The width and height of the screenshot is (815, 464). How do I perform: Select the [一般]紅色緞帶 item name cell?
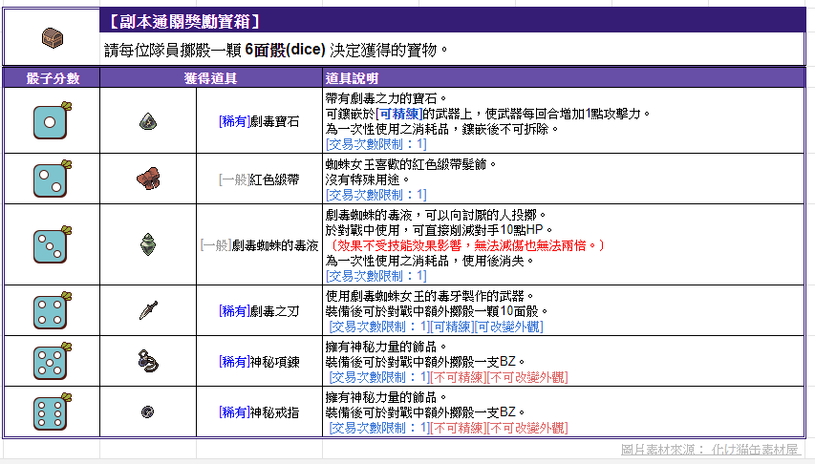coord(259,179)
